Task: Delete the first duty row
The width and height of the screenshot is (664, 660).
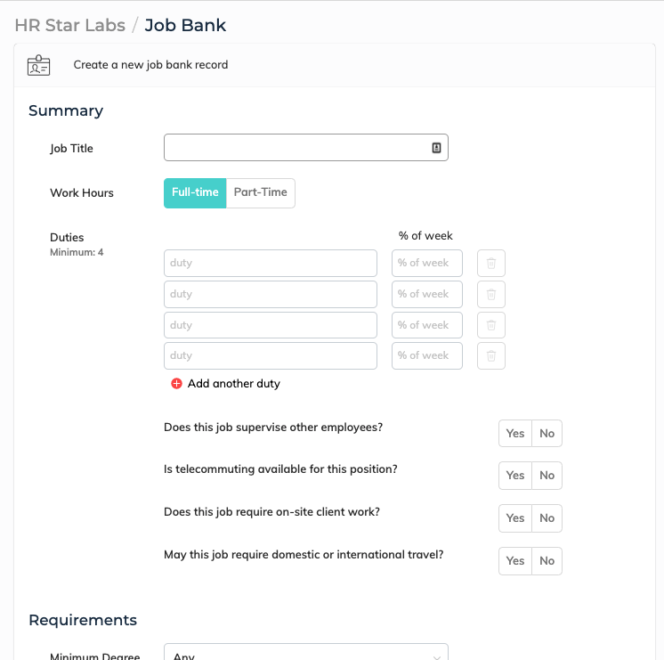Action: 491,264
